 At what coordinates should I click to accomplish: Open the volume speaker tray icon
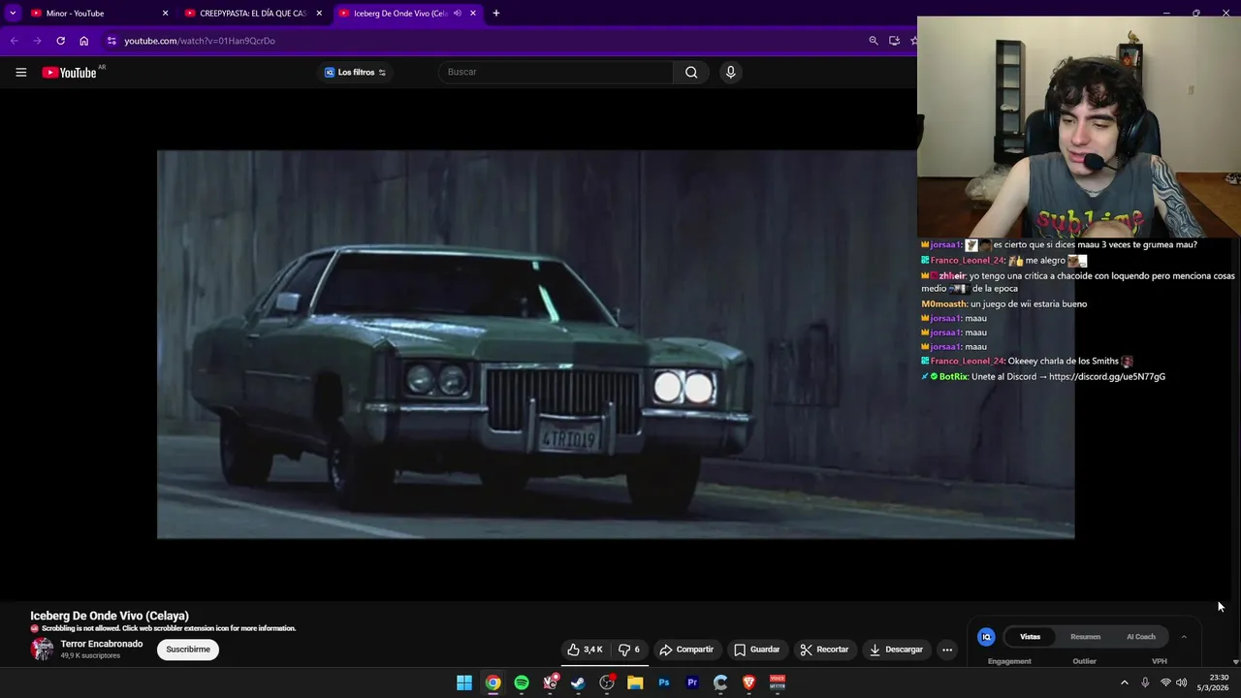(1182, 682)
